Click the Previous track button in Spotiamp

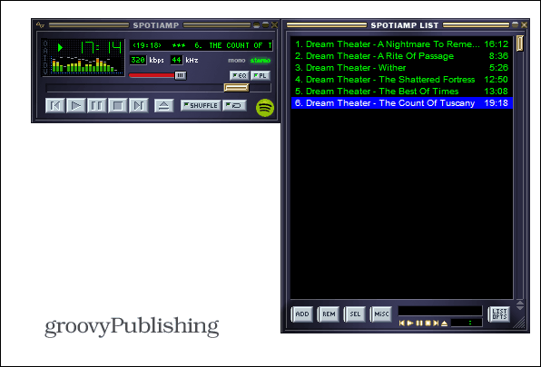click(55, 105)
